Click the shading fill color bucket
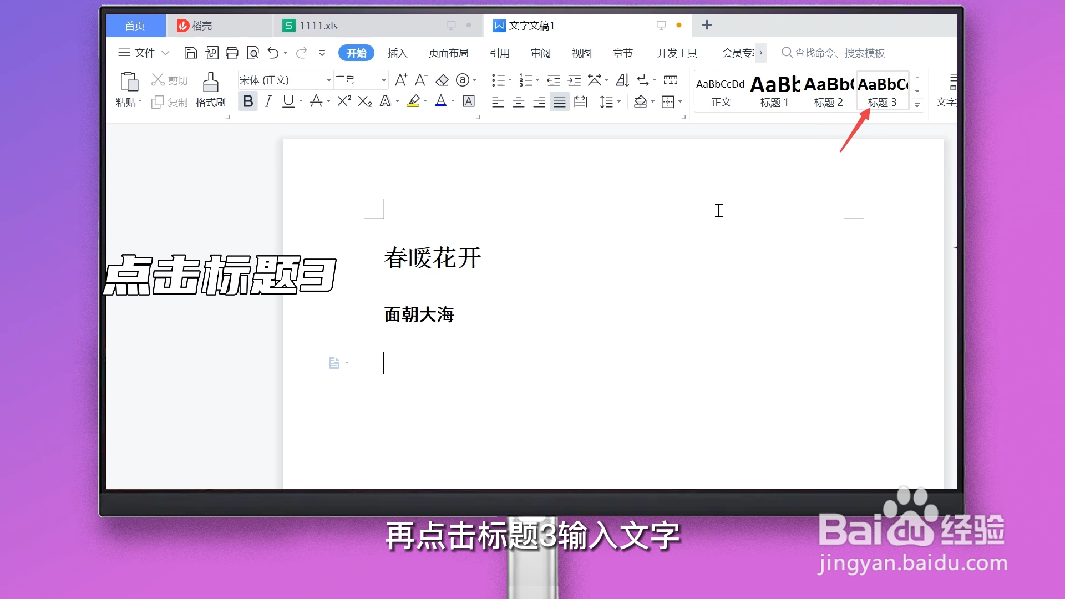 point(640,101)
